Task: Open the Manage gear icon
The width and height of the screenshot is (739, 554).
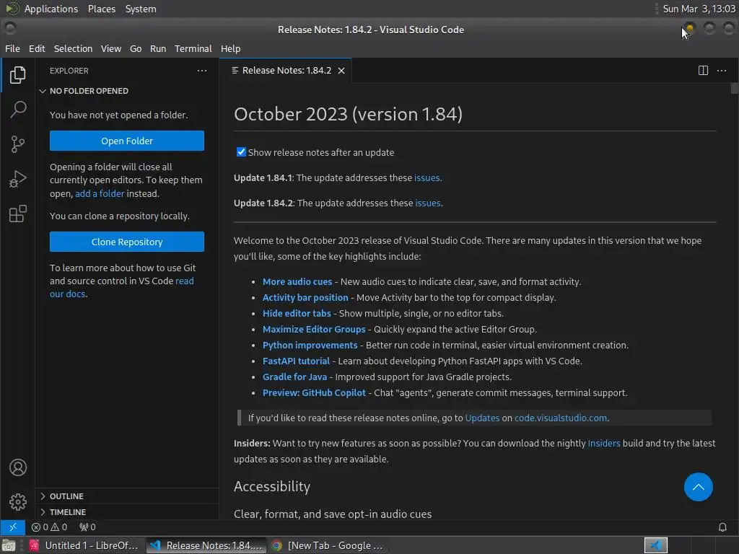Action: (x=18, y=502)
